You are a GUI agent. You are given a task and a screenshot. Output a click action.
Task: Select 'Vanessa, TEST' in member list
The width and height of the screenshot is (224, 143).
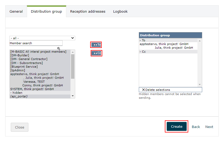pos(34,82)
